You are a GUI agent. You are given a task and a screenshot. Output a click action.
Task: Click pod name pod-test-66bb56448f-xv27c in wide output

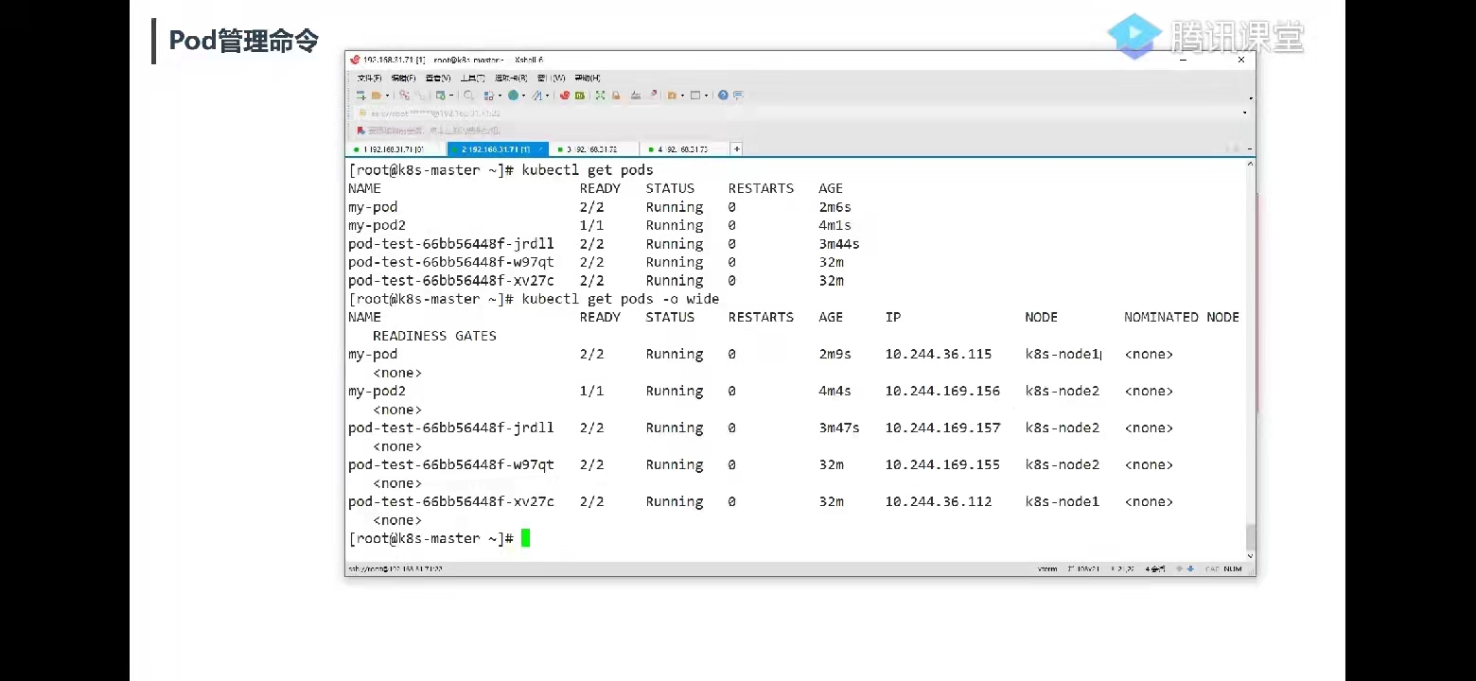point(451,502)
